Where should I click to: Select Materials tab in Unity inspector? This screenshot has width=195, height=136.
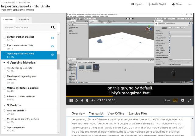point(181,28)
